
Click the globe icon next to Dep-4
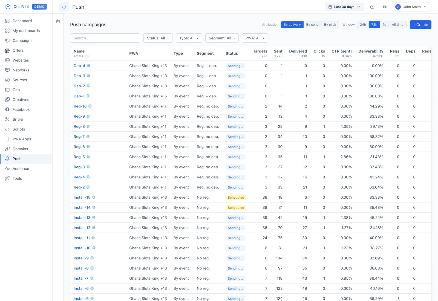pos(89,66)
